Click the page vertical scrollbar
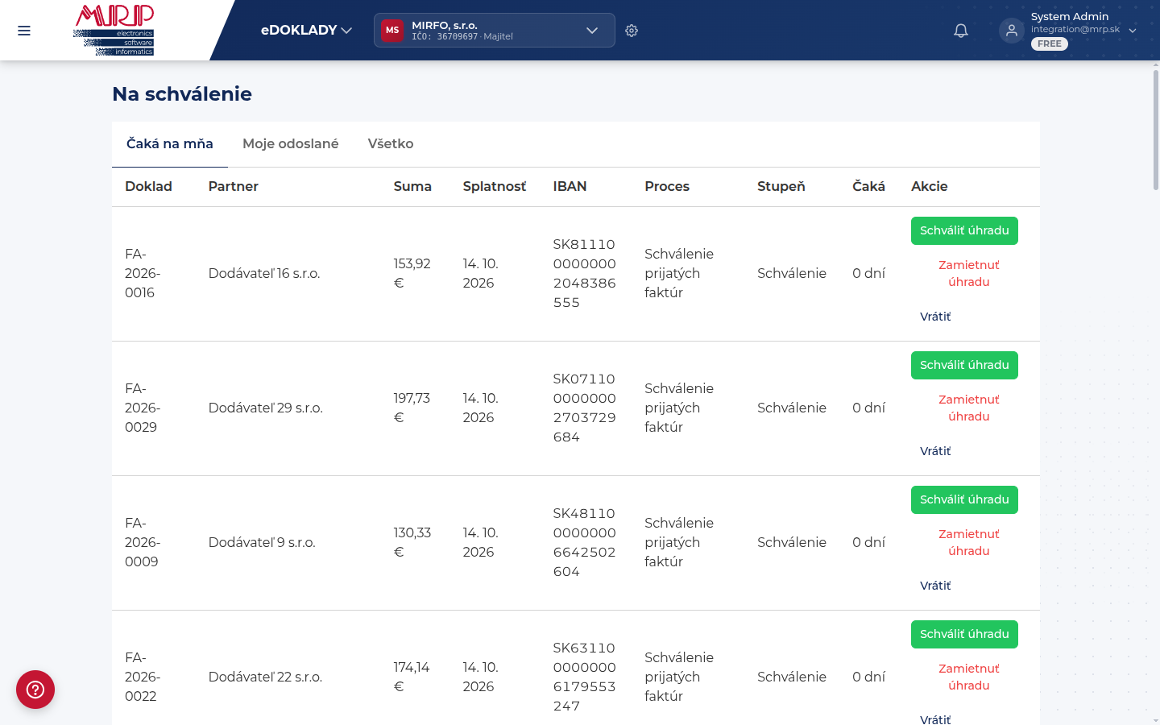Viewport: 1160px width, 725px height. click(1156, 129)
